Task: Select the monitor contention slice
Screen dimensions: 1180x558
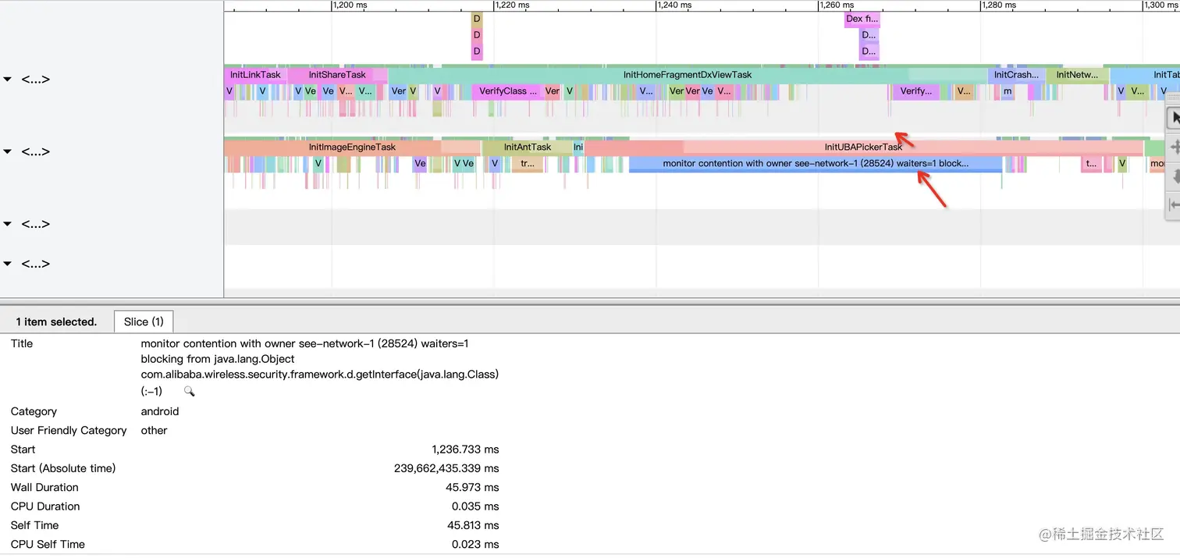Action: (816, 164)
